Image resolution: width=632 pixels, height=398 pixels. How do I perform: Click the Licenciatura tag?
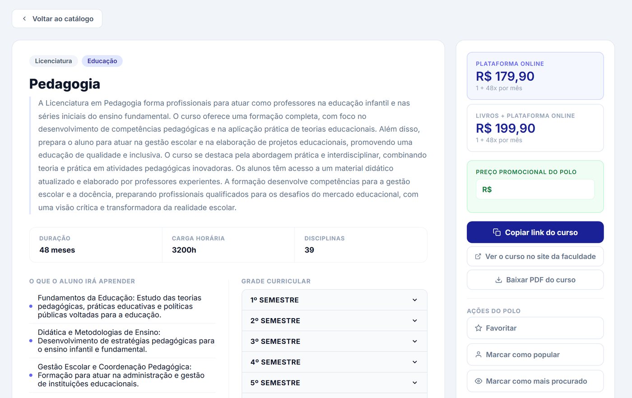point(53,61)
